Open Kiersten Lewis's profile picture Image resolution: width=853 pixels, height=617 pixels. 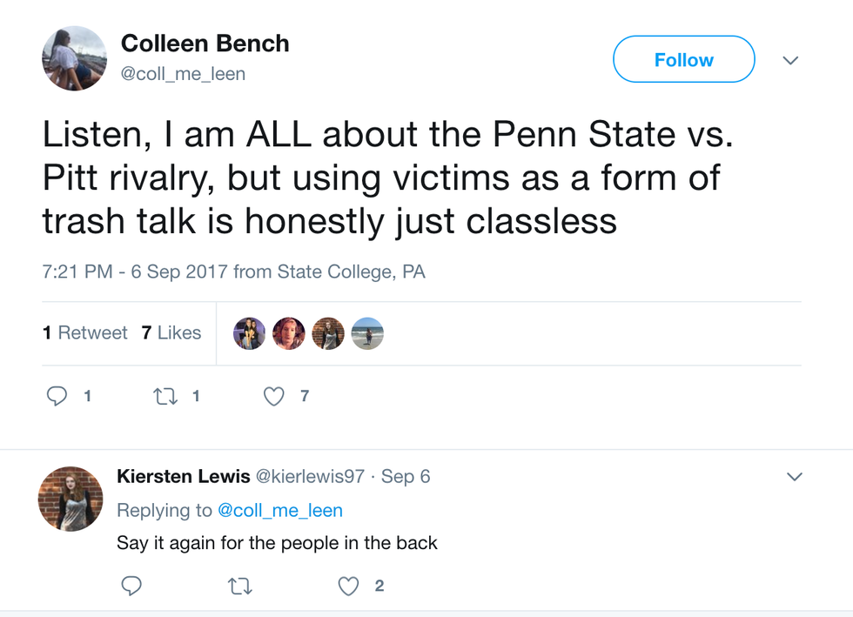[70, 499]
